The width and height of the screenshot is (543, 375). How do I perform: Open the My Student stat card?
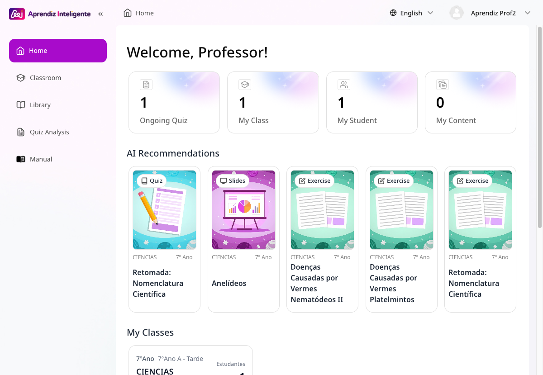pos(372,102)
